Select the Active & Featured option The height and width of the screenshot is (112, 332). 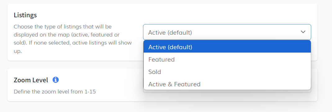tap(227, 84)
